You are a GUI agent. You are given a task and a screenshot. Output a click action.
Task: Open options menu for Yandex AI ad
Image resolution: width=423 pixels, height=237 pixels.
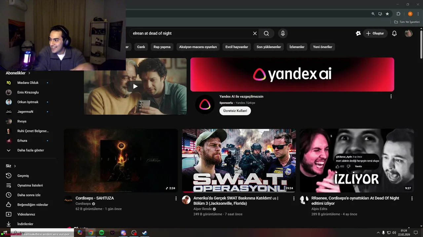pos(391,96)
